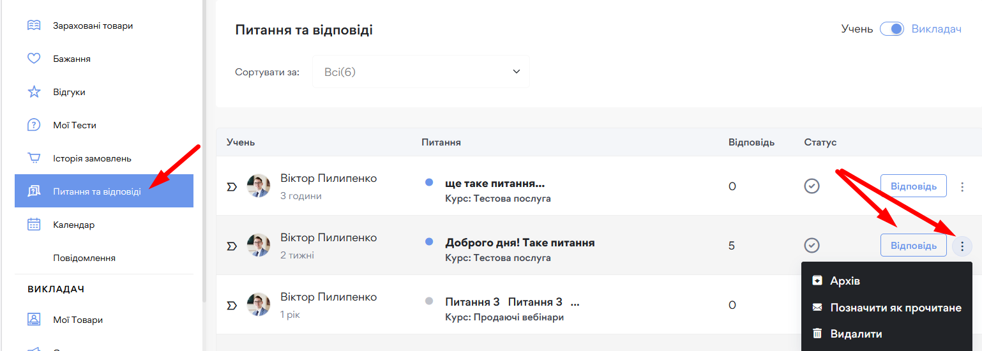Screen dimensions: 982x351
Task: Select Архів from the context menu
Action: pos(845,281)
